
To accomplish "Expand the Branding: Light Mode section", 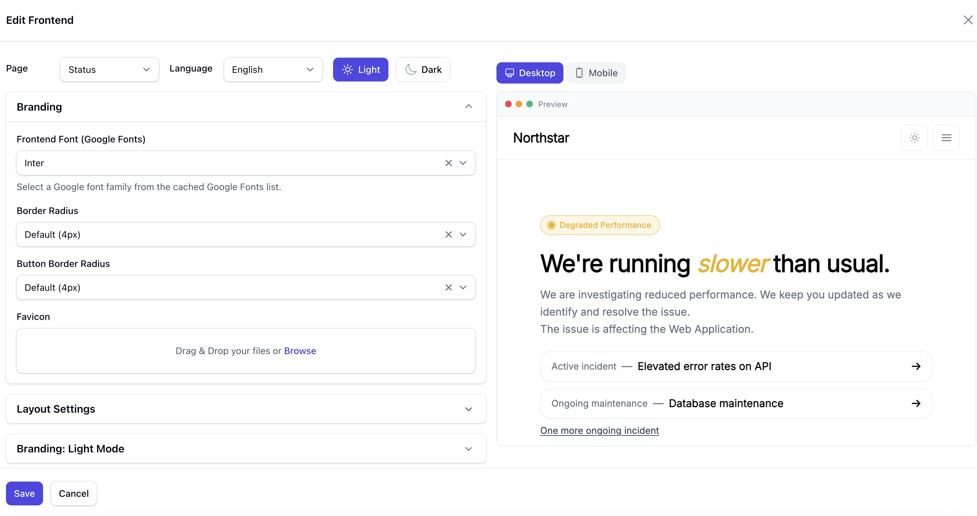I will coord(246,448).
